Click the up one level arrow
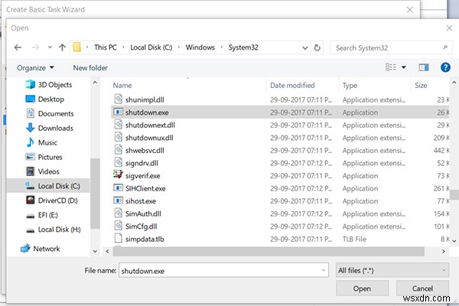This screenshot has width=459, height=306. 58,48
